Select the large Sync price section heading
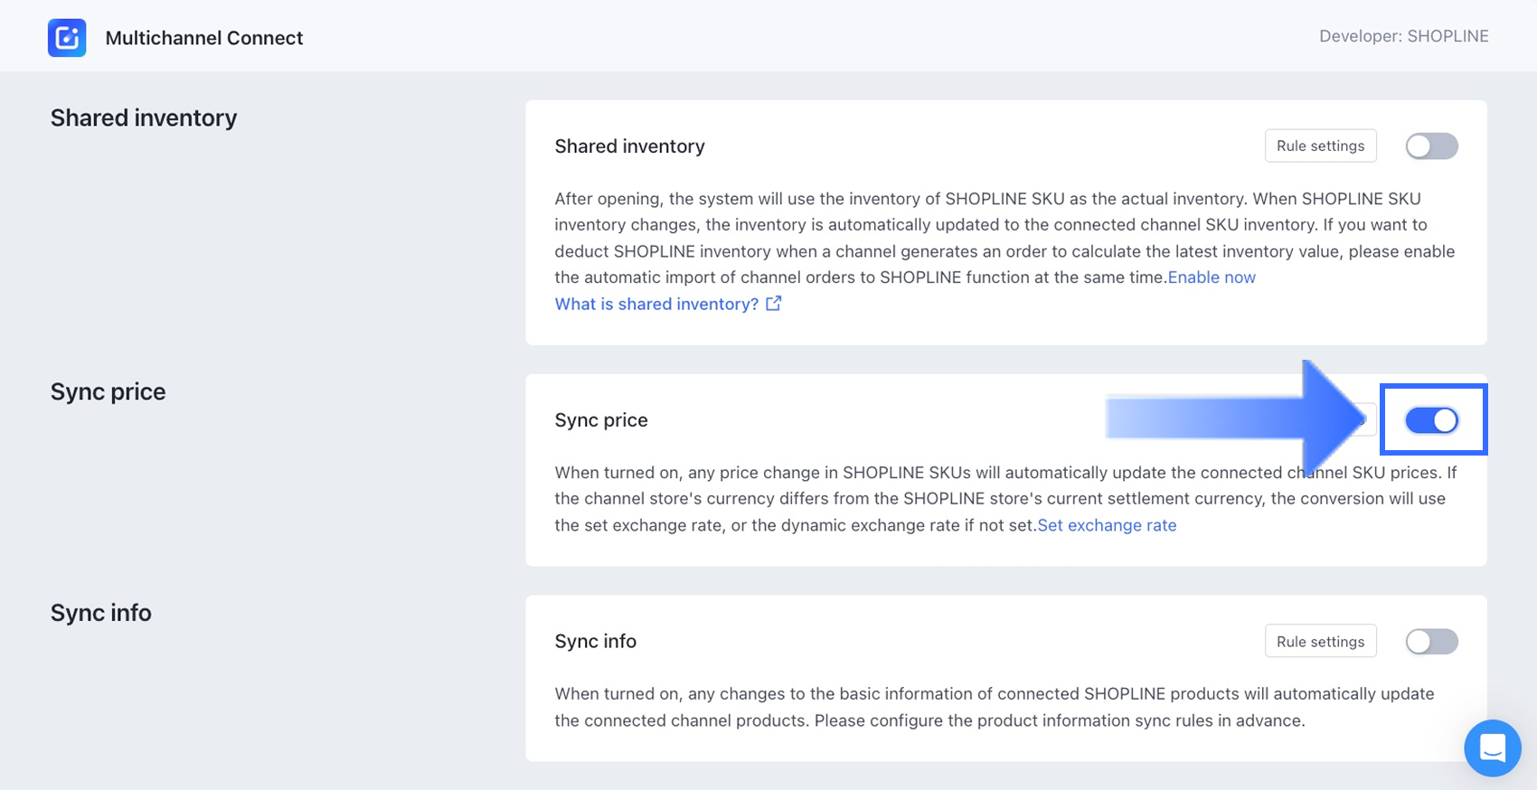 coord(108,392)
